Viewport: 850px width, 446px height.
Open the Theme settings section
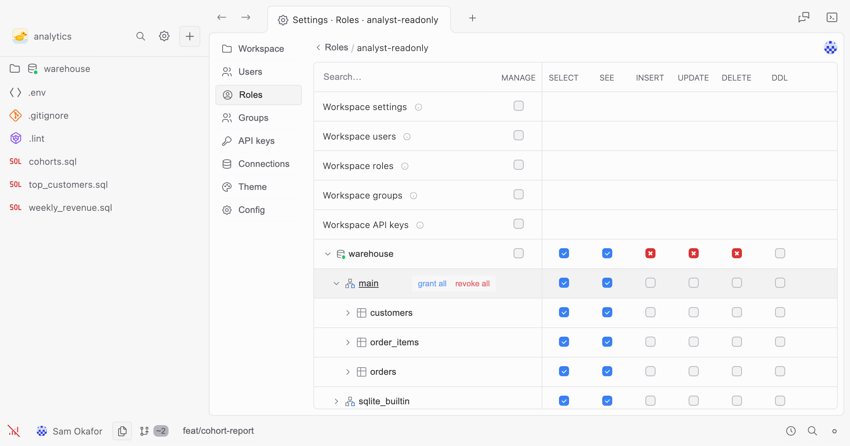point(258,187)
